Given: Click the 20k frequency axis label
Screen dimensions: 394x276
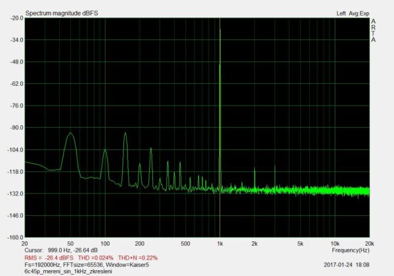Looking at the screenshot, I should [x=369, y=244].
